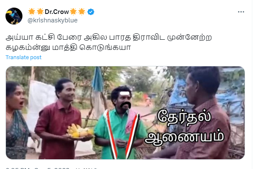
Task: Visit the @krishnaskyblue handle link
Action: pos(52,20)
